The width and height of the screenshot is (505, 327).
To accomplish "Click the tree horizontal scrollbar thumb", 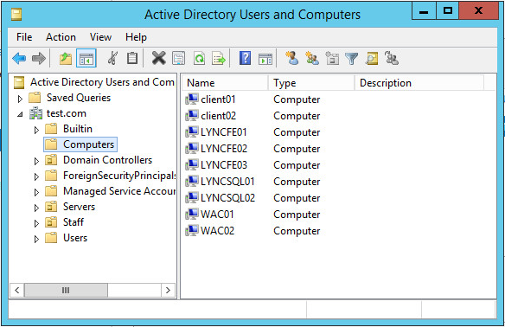I will click(66, 291).
